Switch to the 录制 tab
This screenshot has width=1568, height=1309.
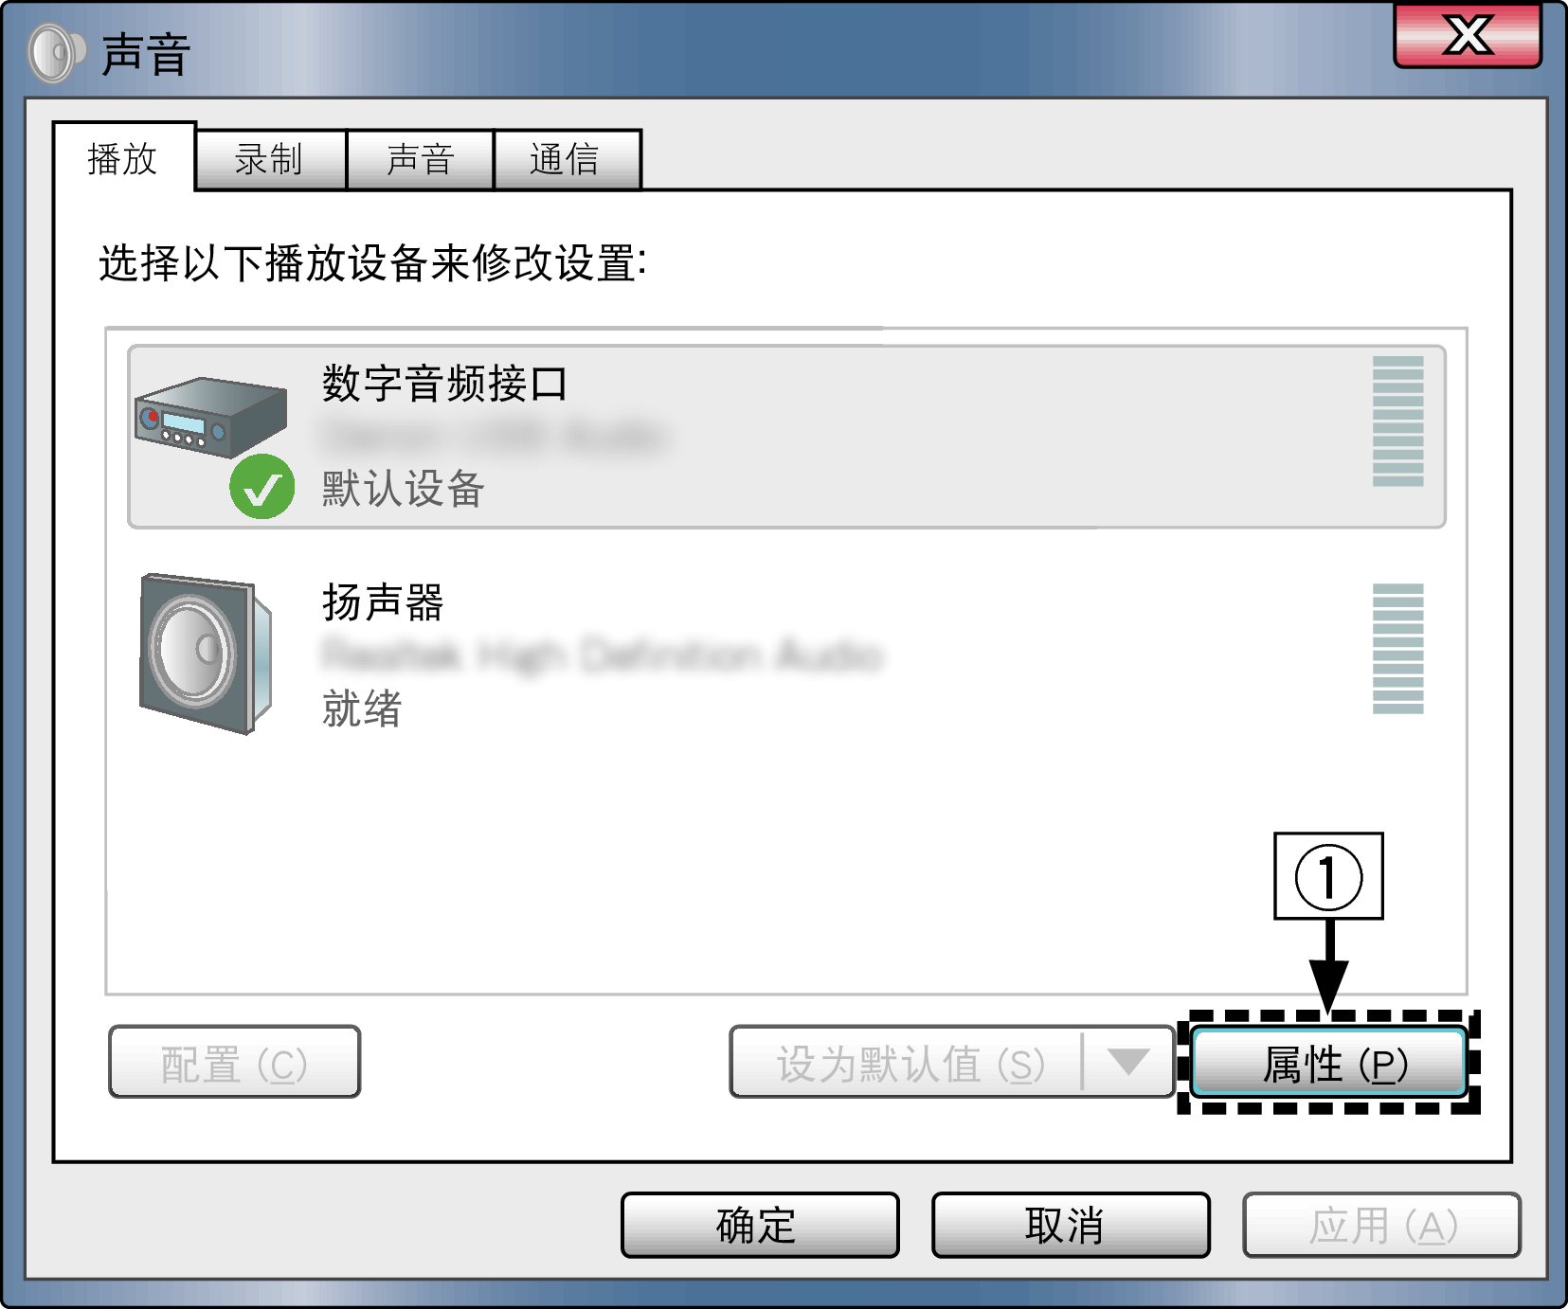(x=270, y=159)
